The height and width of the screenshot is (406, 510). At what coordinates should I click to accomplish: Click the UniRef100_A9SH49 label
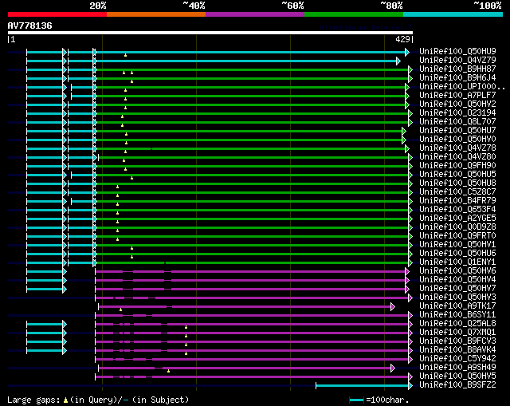[x=457, y=368]
